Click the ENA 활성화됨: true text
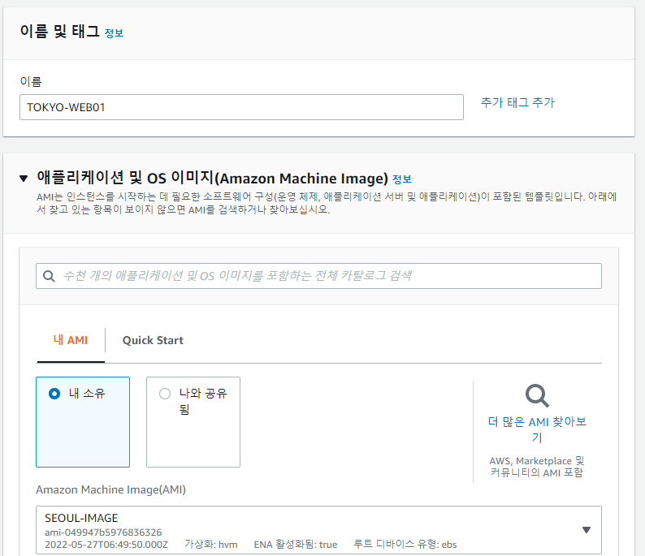 click(x=296, y=545)
